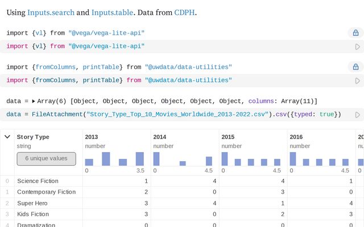The height and width of the screenshot is (227, 364).
Task: Click the lock icon beside the data-utilities import
Action: coord(355,68)
